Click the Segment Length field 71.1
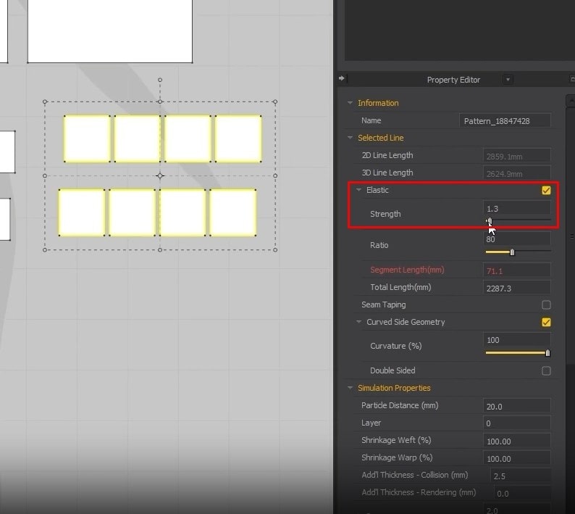Screen dimensions: 575x514 pos(516,271)
